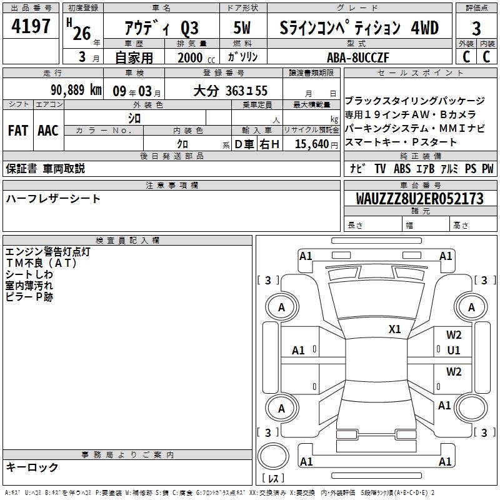
Task: Click the chassis number WAUZZZ8U2ER052173
Action: (x=419, y=199)
